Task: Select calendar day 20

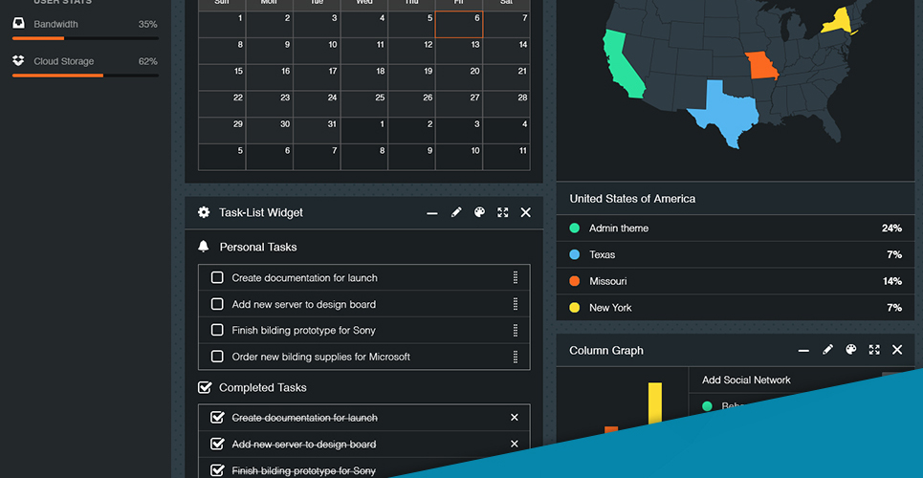Action: (x=459, y=77)
